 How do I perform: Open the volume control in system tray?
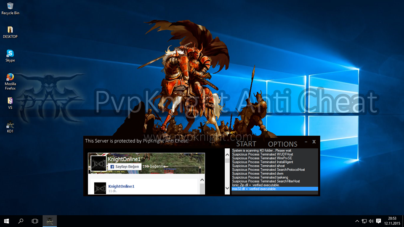tap(371, 221)
